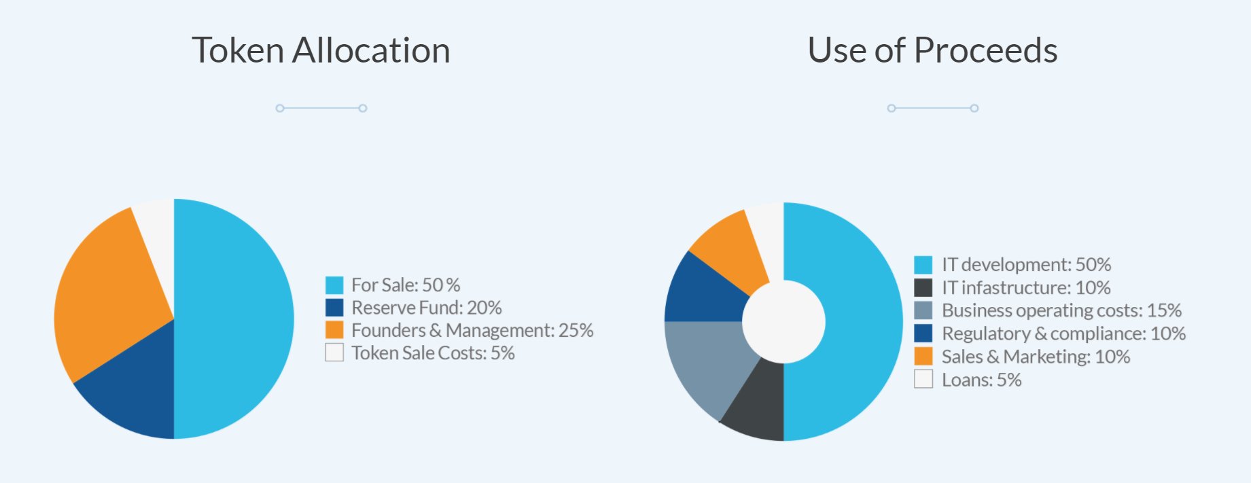The image size is (1251, 483).
Task: Click the IT infrastructure dark-gray swatch
Action: click(923, 288)
